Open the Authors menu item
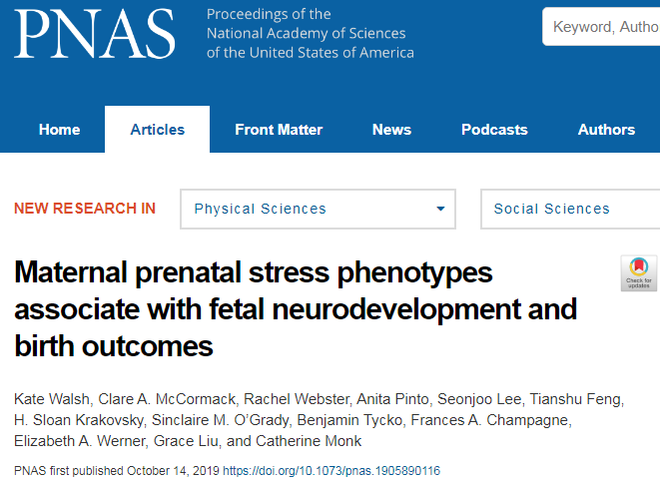Image resolution: width=660 pixels, height=482 pixels. (606, 130)
